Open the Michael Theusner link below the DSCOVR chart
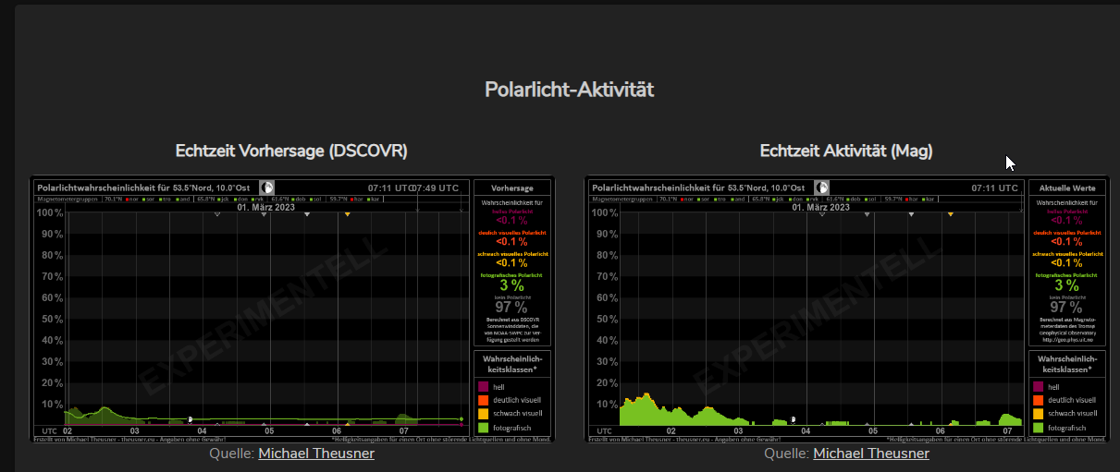Viewport: 1120px width, 472px height. (x=316, y=454)
